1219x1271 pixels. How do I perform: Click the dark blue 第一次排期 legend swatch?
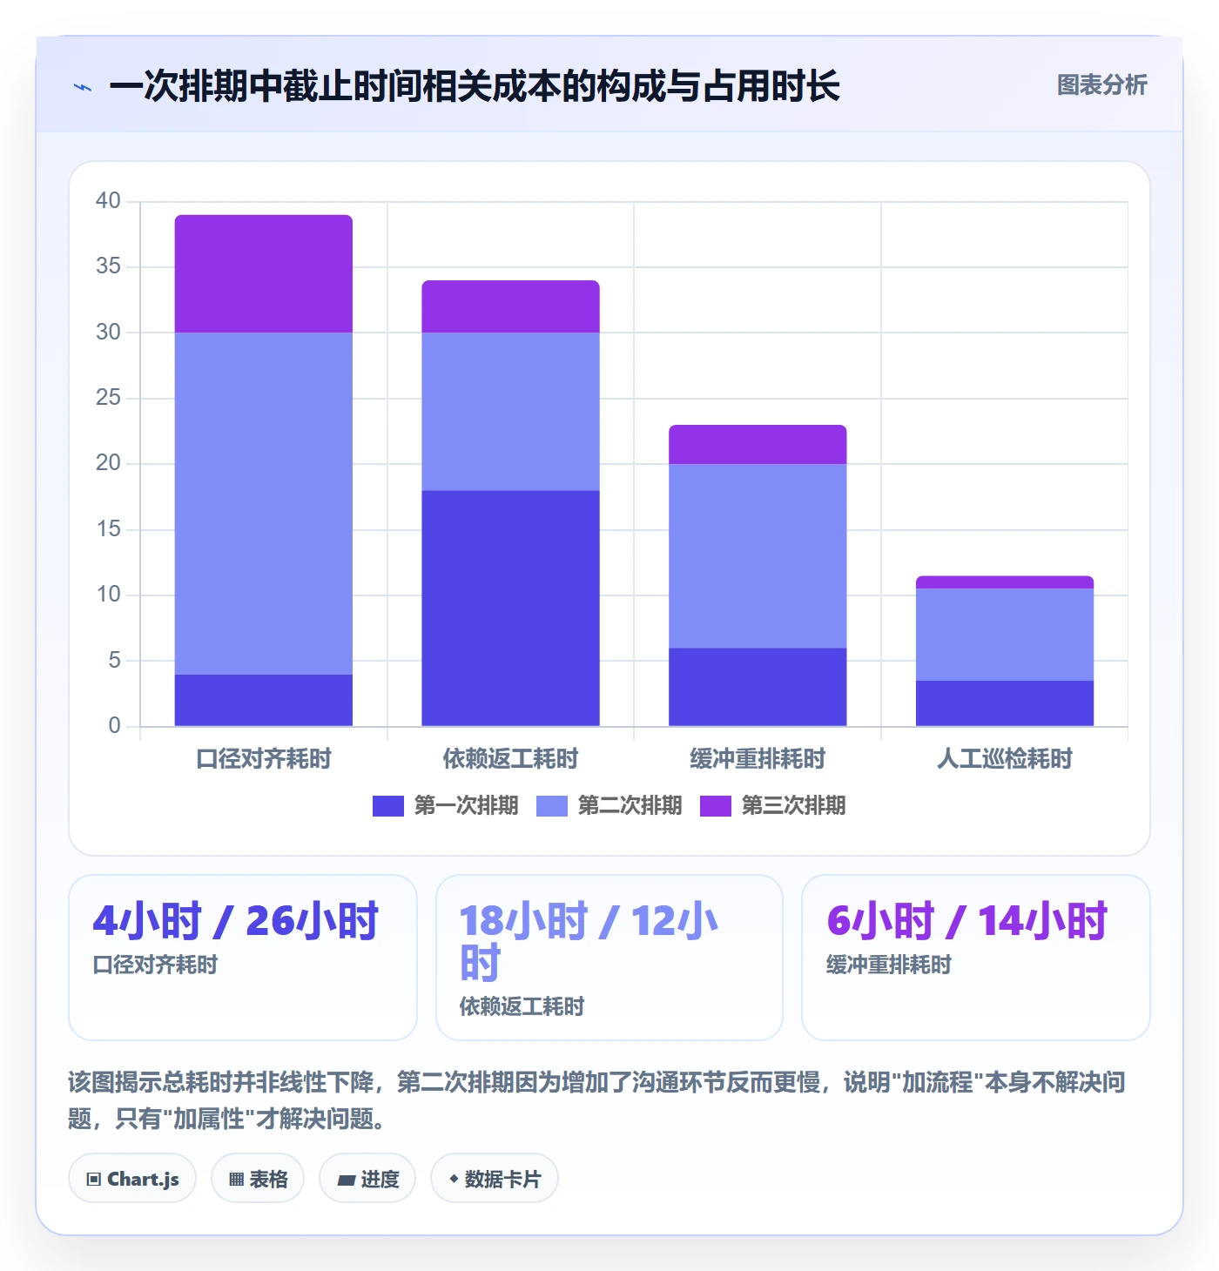click(x=388, y=806)
